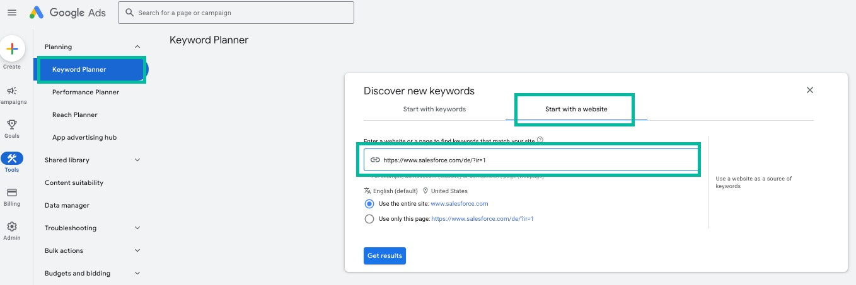856x285 pixels.
Task: Close the Discover new keywords dialog
Action: point(810,90)
